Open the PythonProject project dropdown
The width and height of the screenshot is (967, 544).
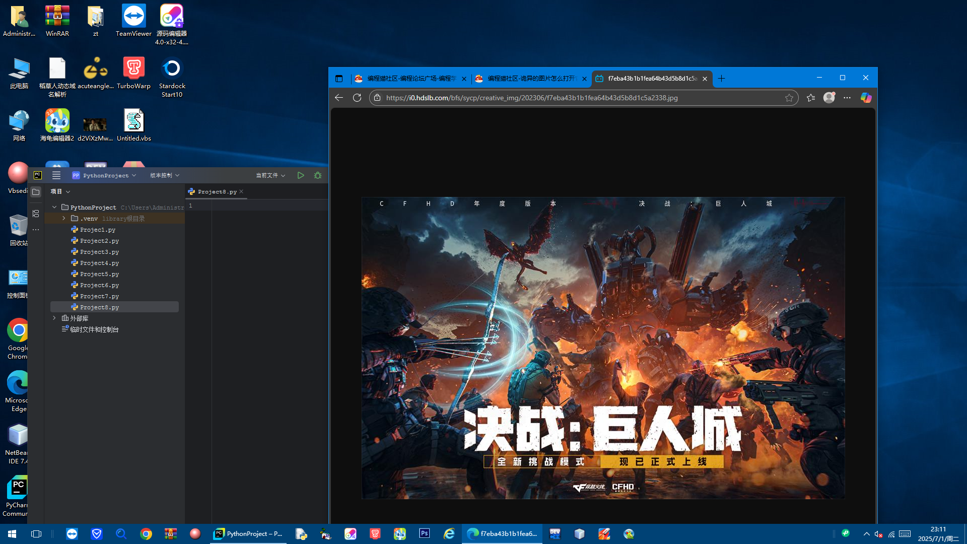coord(104,175)
